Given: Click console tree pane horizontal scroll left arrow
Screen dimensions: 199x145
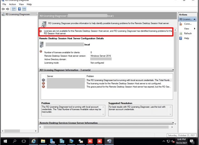Looking at the screenshot, I should pos(3,131).
